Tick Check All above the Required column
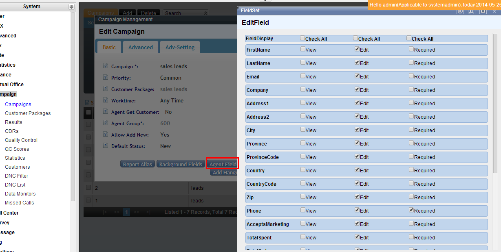Image resolution: width=501 pixels, height=252 pixels. (x=409, y=38)
